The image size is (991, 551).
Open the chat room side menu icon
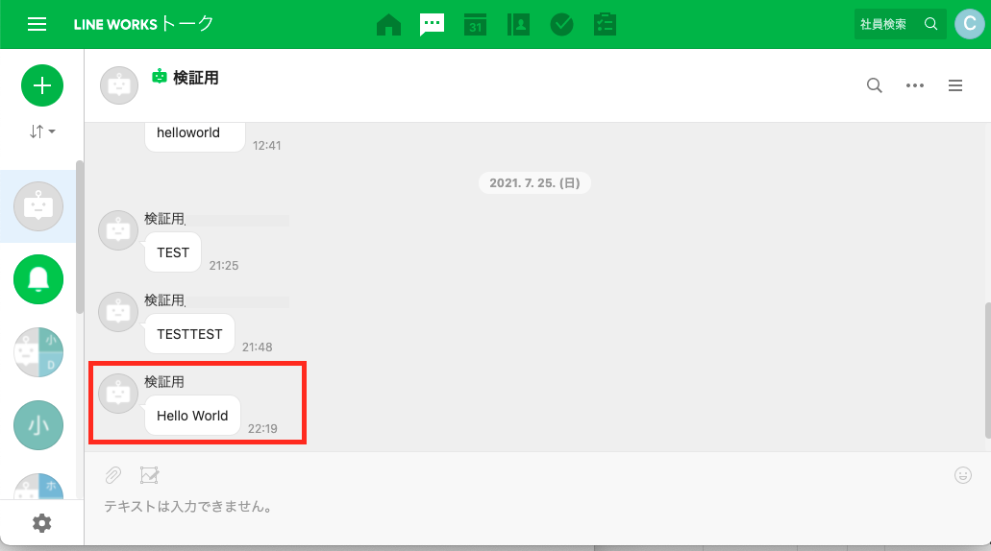coord(955,85)
